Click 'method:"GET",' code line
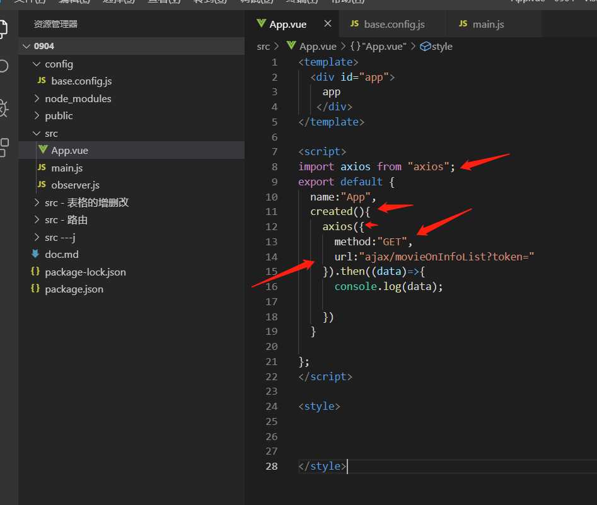 [x=373, y=241]
